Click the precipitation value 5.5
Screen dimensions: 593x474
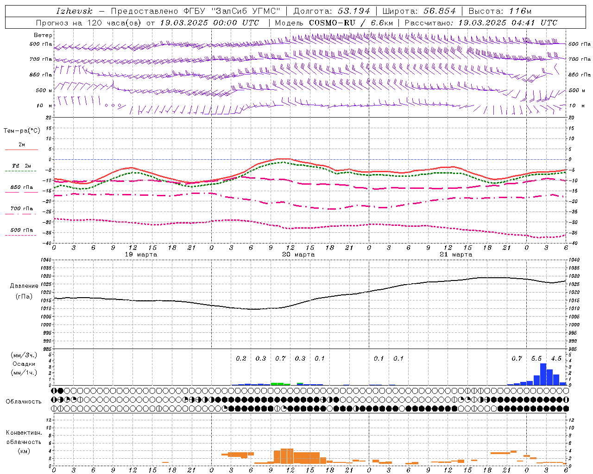point(536,358)
